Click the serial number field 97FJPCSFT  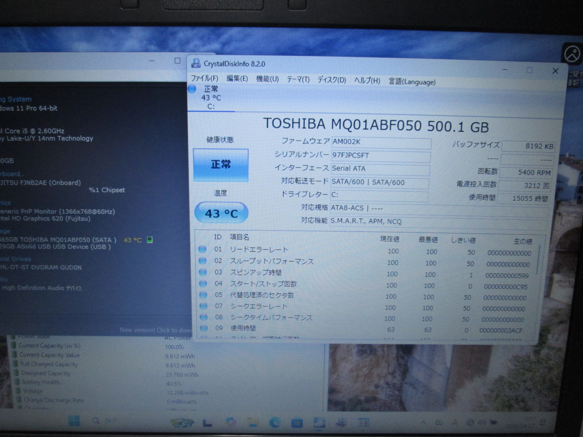point(380,155)
